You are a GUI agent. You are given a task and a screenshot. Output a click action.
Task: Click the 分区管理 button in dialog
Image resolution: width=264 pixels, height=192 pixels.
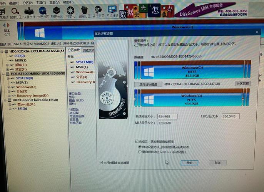pyautogui.click(x=243, y=83)
